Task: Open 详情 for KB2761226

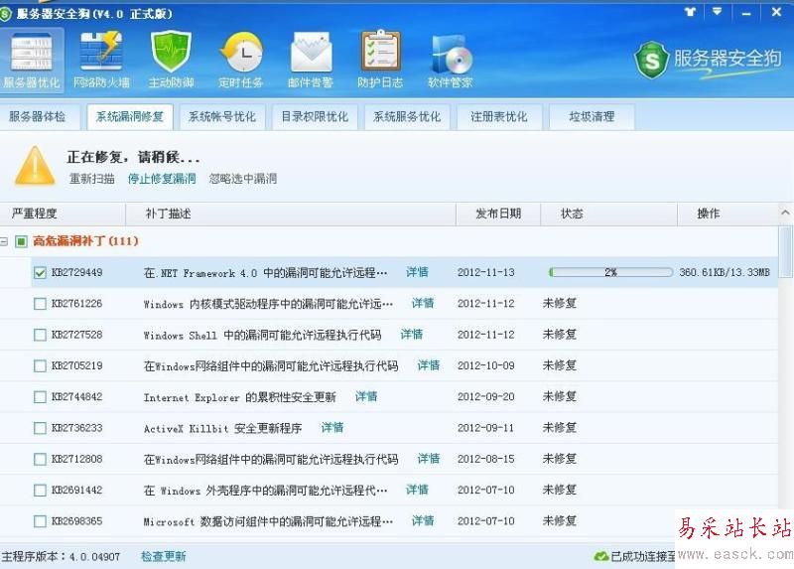Action: click(423, 303)
